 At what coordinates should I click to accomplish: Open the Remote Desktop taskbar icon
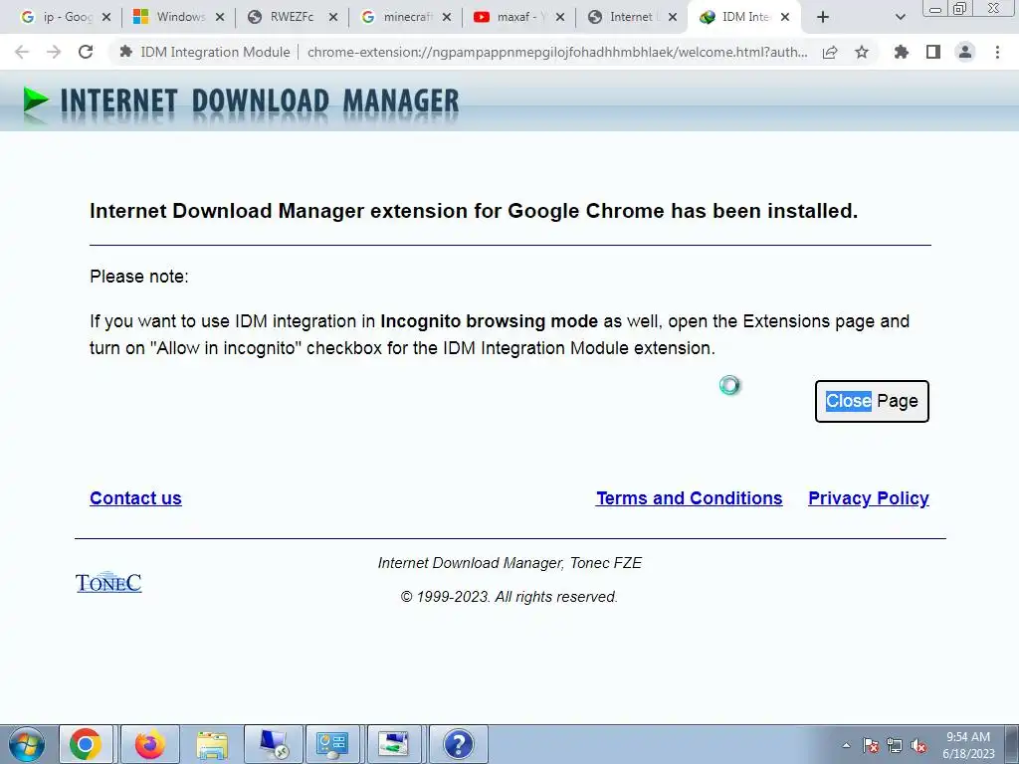[274, 744]
